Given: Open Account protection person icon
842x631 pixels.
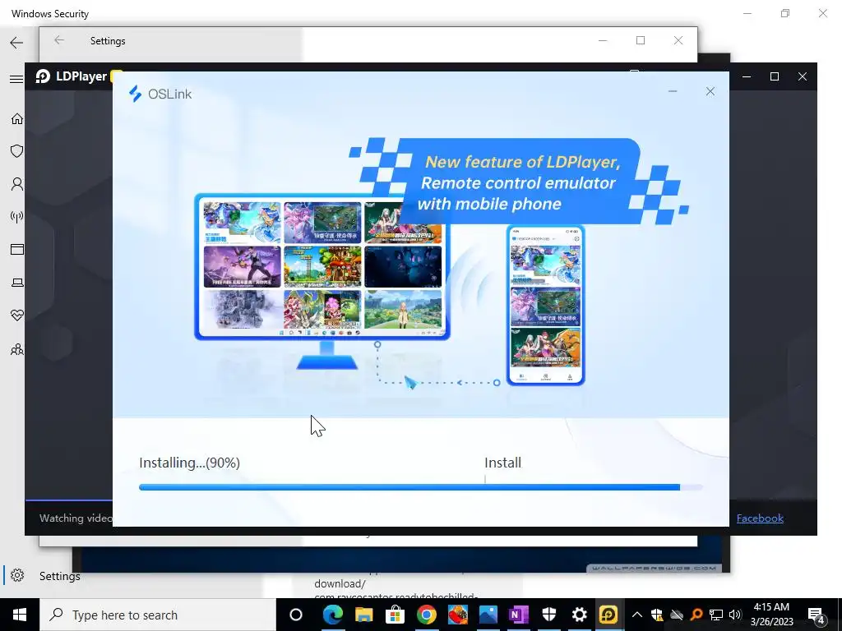Looking at the screenshot, I should pos(17,184).
